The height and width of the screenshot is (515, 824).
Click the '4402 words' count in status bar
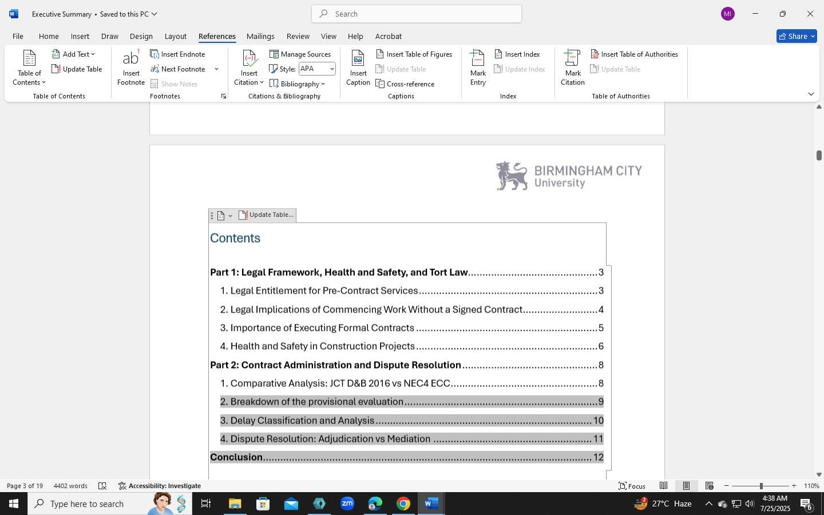(x=70, y=486)
